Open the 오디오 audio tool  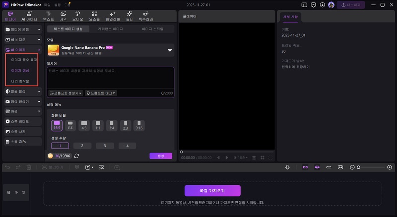point(78,16)
